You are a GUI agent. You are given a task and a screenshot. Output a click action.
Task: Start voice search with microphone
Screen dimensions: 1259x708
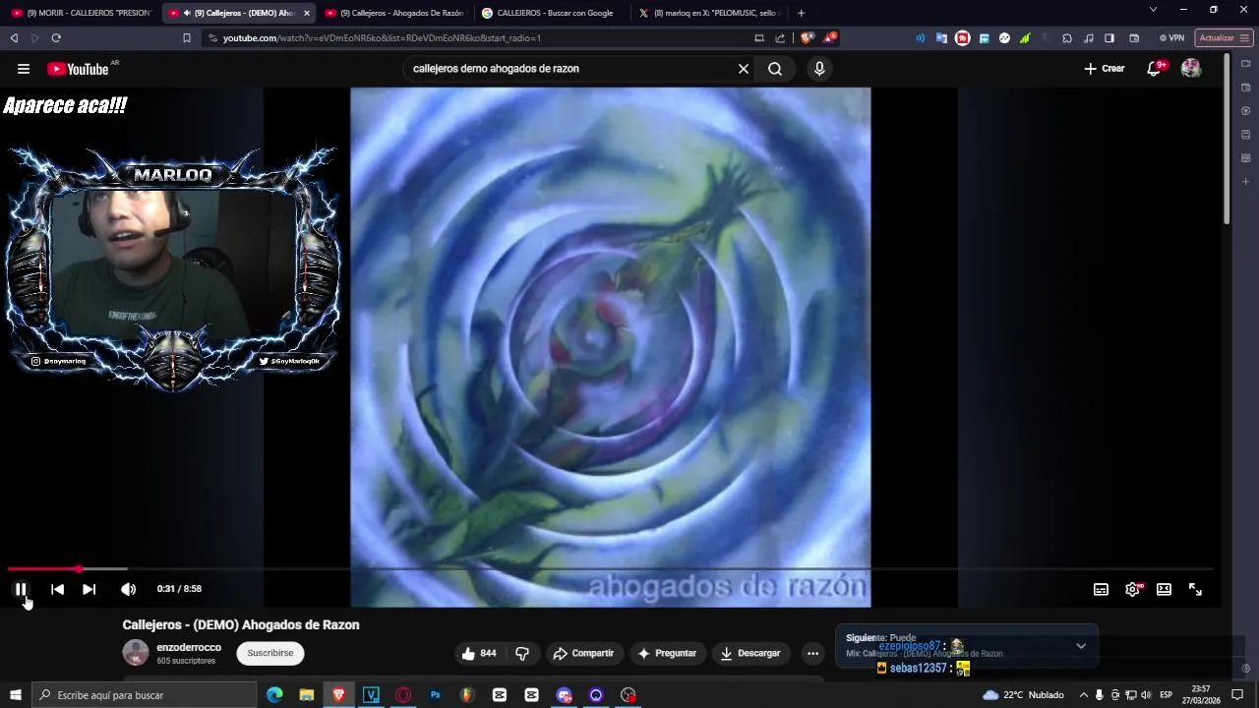pyautogui.click(x=819, y=69)
